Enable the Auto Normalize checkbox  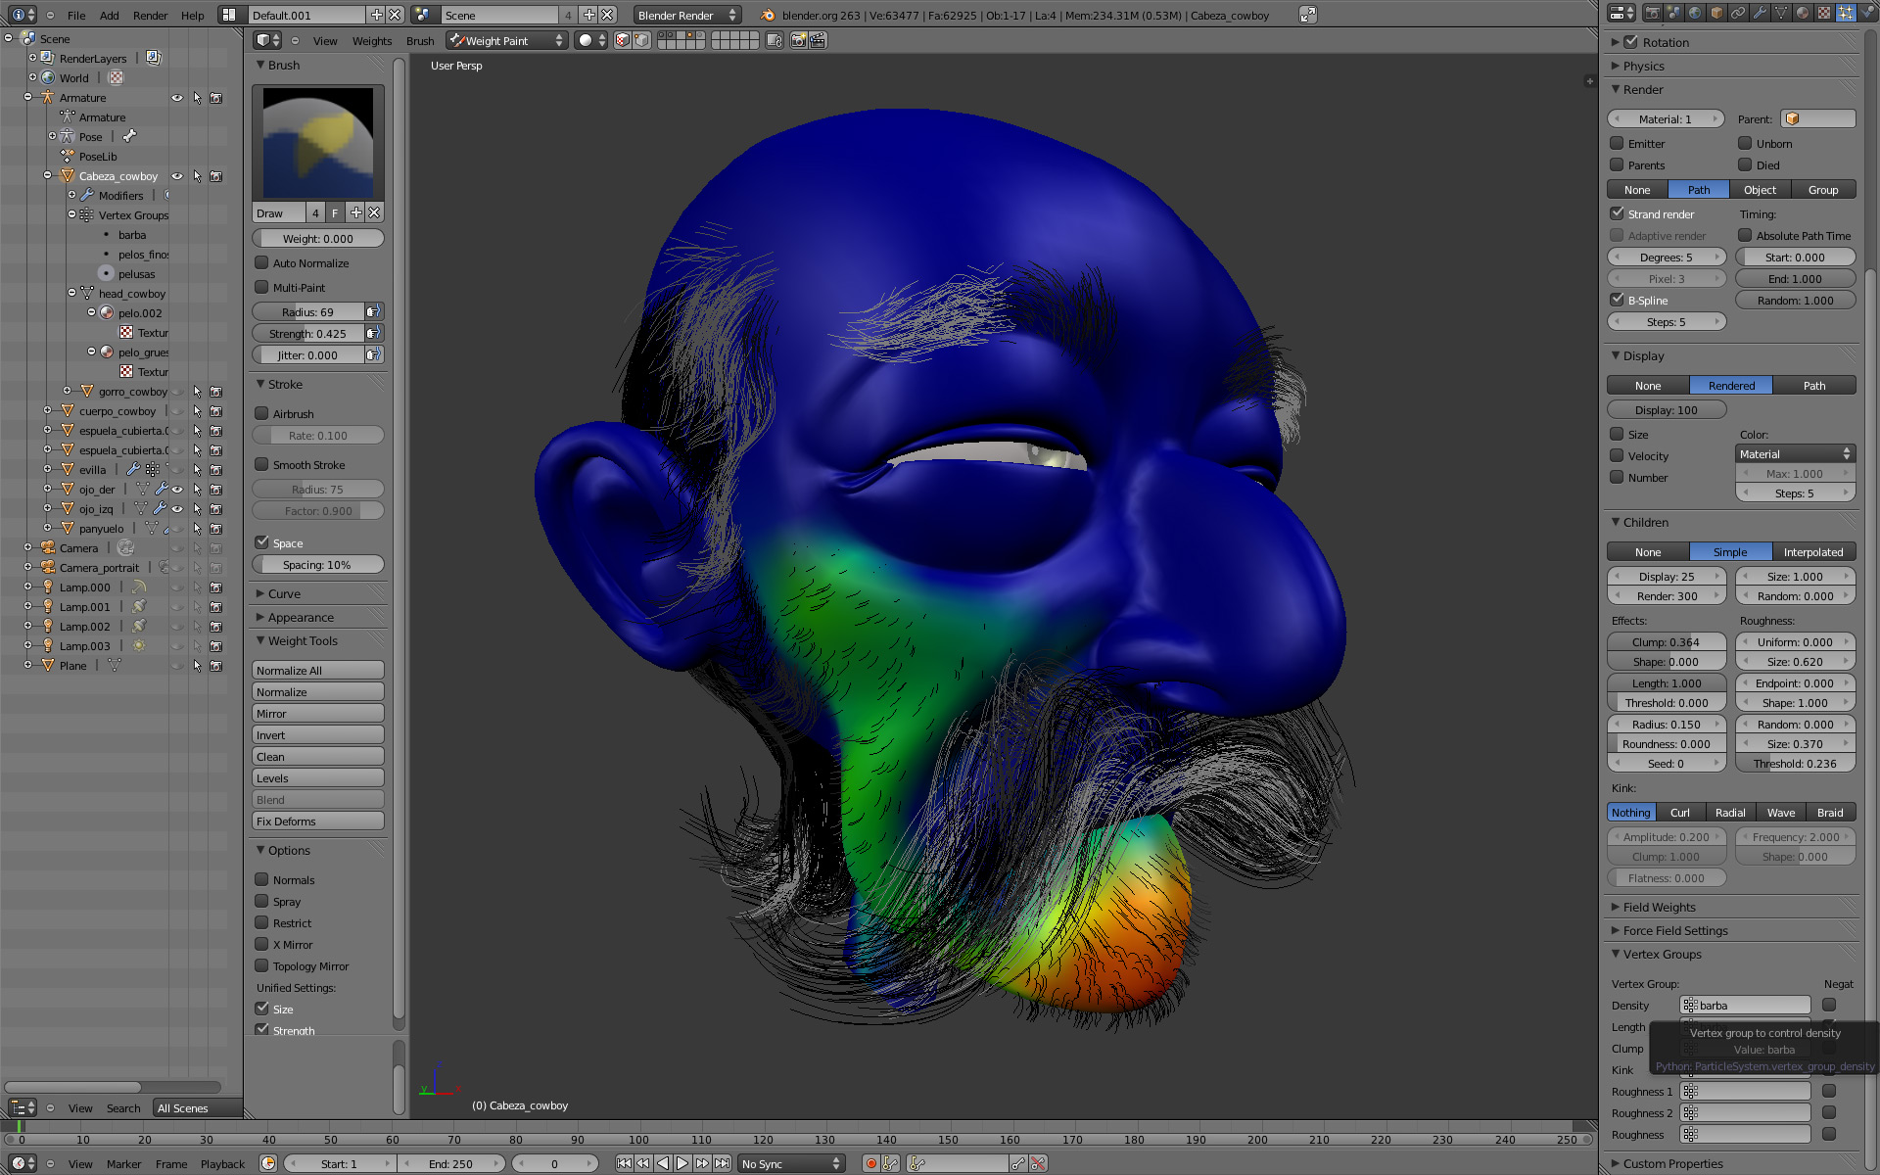(261, 262)
